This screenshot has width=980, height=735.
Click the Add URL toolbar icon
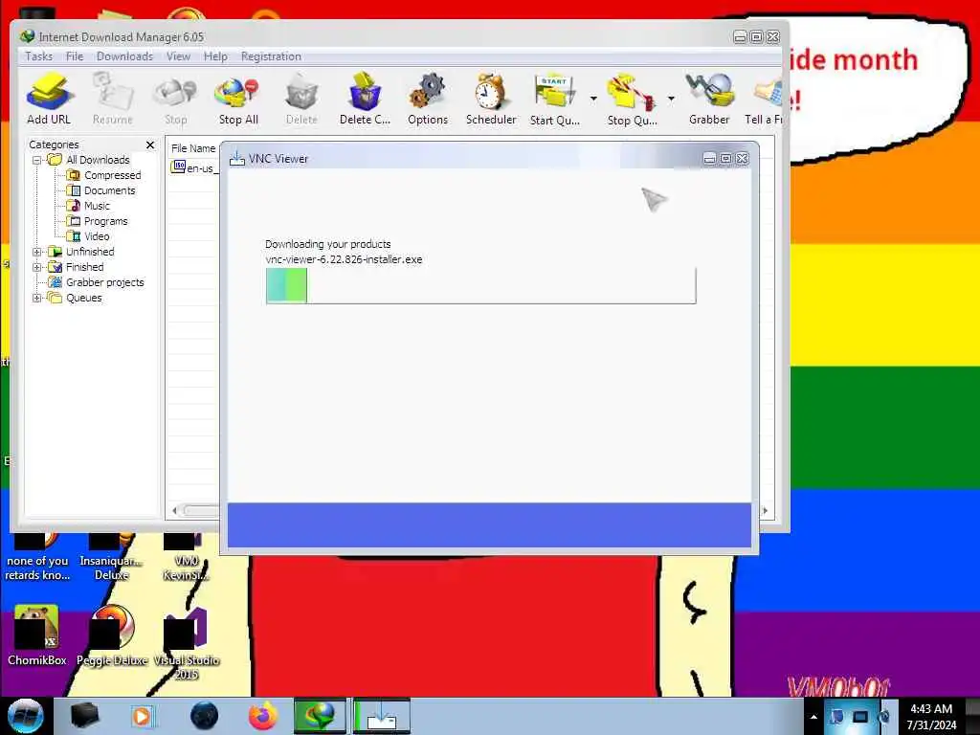click(49, 98)
